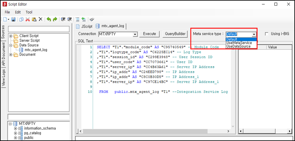Click the Find binoculars icon
The width and height of the screenshot is (295, 141).
(x=92, y=19)
